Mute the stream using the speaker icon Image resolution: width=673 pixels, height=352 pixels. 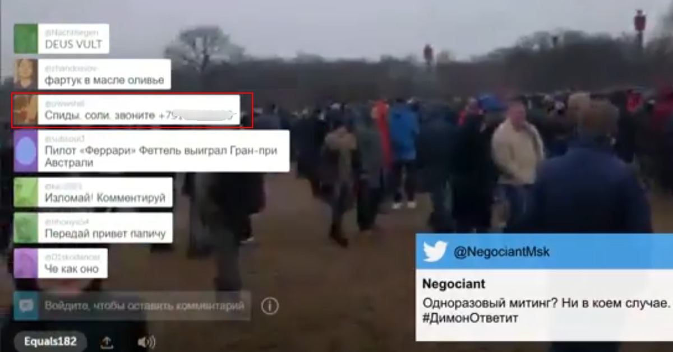click(x=146, y=342)
